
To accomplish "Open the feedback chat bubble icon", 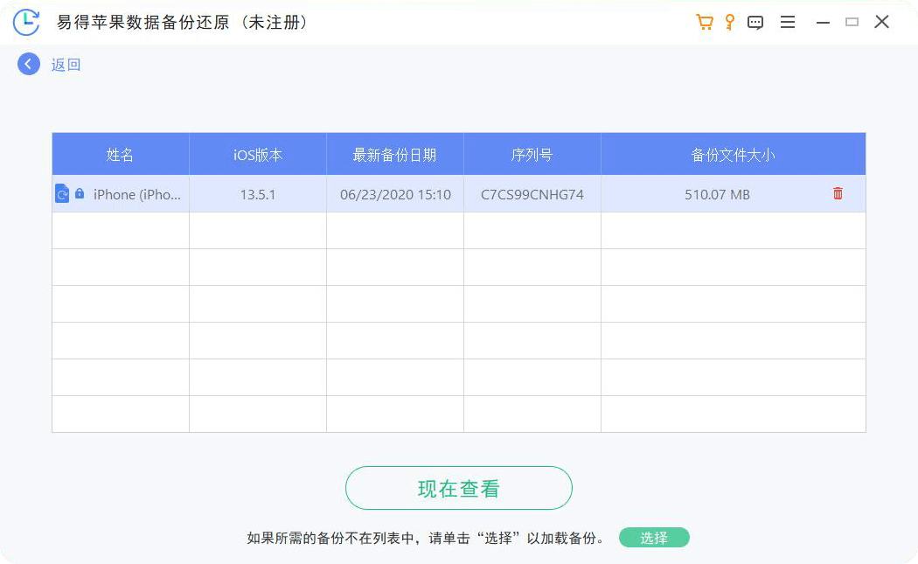I will (755, 23).
